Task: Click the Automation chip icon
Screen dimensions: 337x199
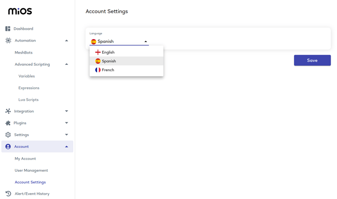Action: 8,40
